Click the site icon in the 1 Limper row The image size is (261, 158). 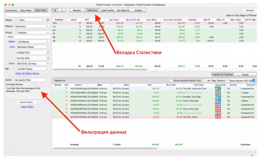(x=67, y=92)
